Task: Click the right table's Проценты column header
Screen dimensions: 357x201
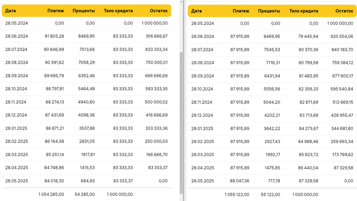Action: coord(269,11)
